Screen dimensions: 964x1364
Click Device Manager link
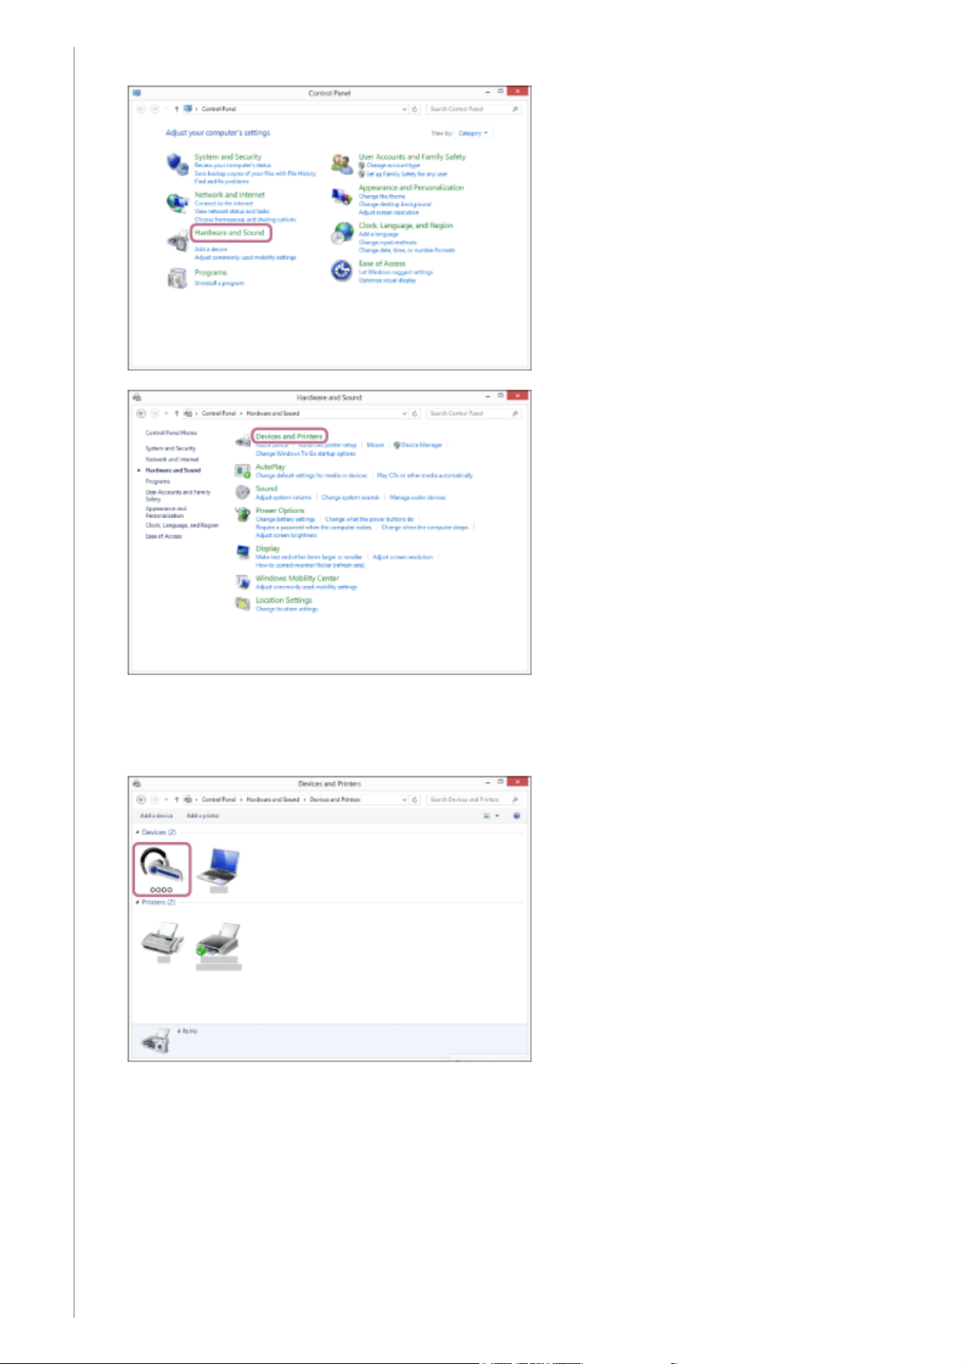[x=422, y=445]
